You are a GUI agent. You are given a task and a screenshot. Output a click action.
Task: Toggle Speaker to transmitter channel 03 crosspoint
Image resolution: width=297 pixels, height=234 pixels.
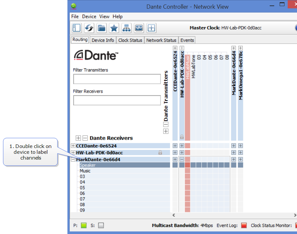pyautogui.click(x=199, y=165)
